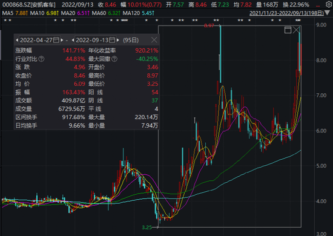Click the header 换 22.96% turnover value

pyautogui.click(x=296, y=5)
